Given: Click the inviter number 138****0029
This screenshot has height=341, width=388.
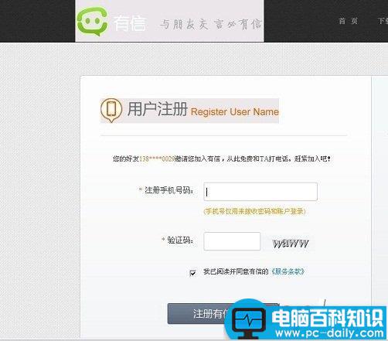Looking at the screenshot, I should tap(157, 159).
